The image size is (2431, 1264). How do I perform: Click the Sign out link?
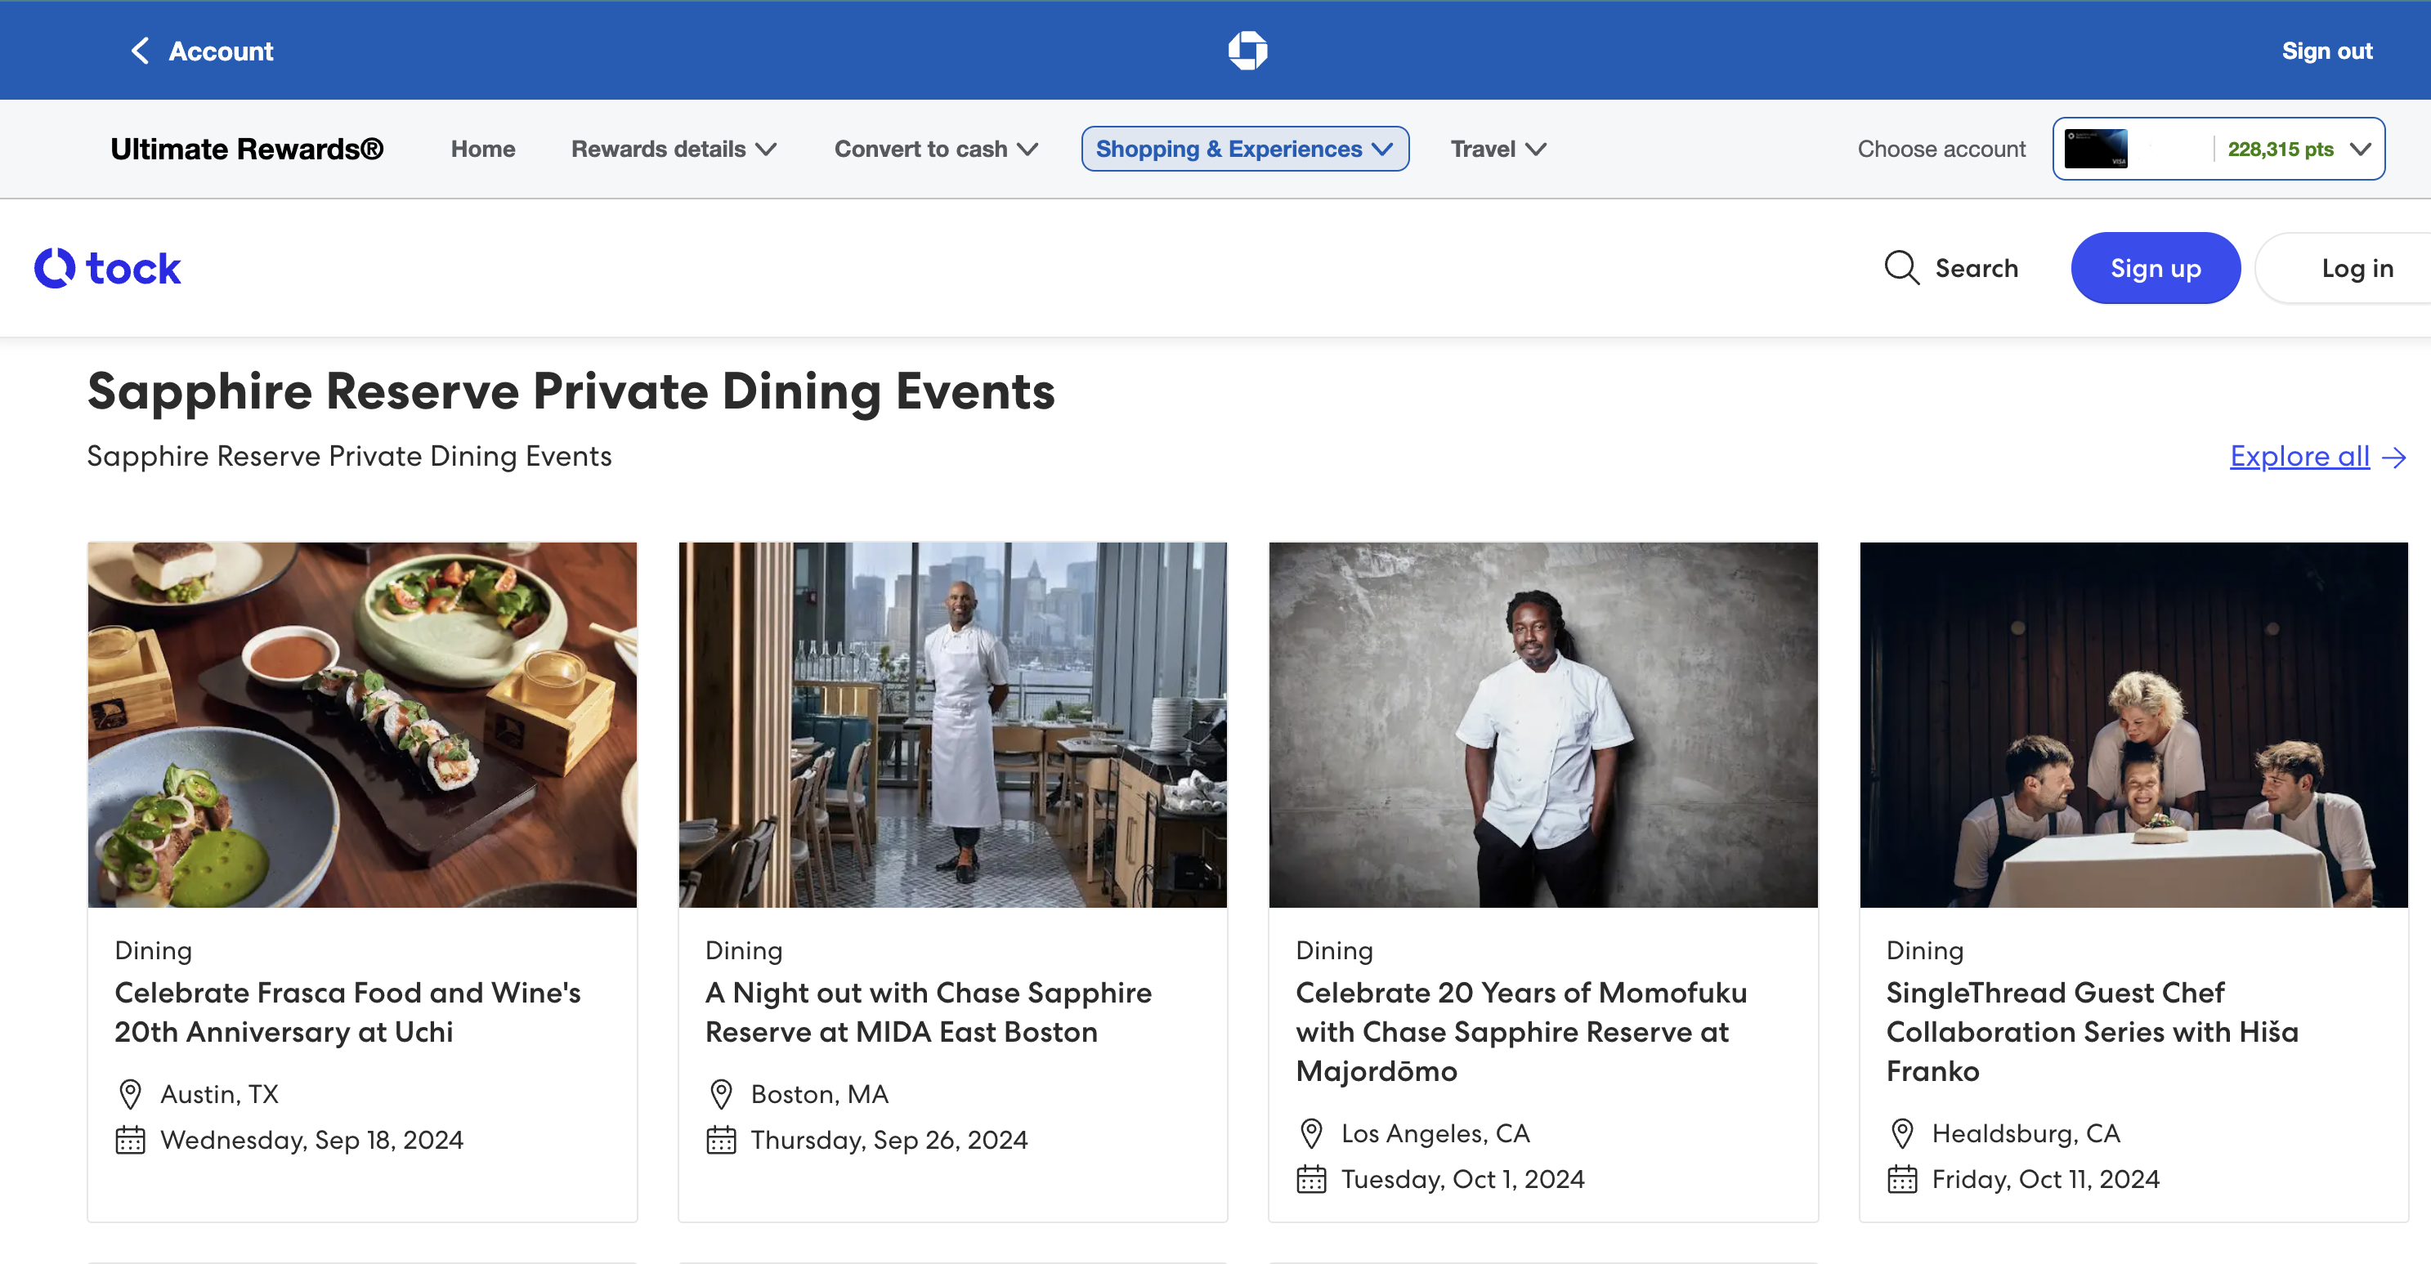2326,51
